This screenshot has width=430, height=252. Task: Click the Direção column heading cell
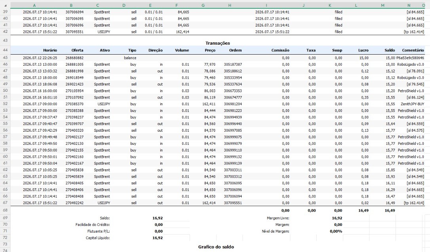click(x=155, y=50)
